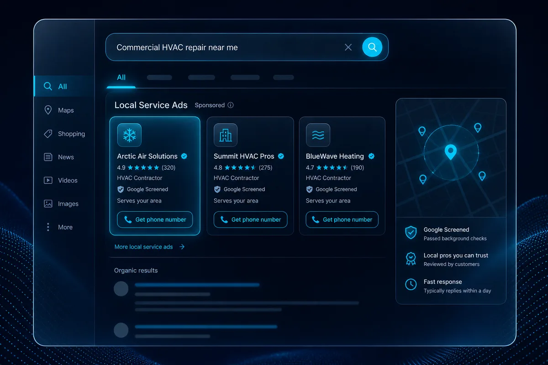Click the Local Service Ads heading
The width and height of the screenshot is (548, 365).
151,105
